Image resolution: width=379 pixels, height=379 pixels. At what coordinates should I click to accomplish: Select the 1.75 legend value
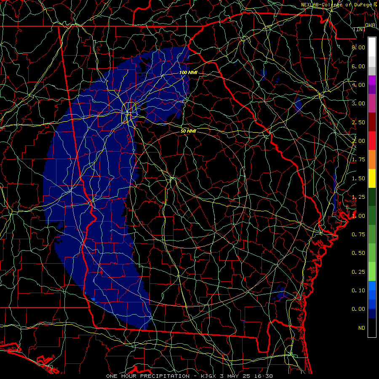pos(358,160)
